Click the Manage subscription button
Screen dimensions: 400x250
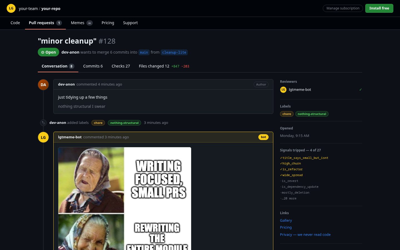point(343,8)
